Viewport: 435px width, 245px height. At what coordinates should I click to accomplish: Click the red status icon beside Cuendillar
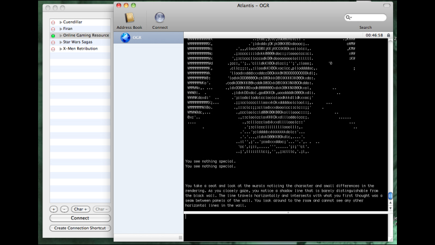pyautogui.click(x=53, y=22)
